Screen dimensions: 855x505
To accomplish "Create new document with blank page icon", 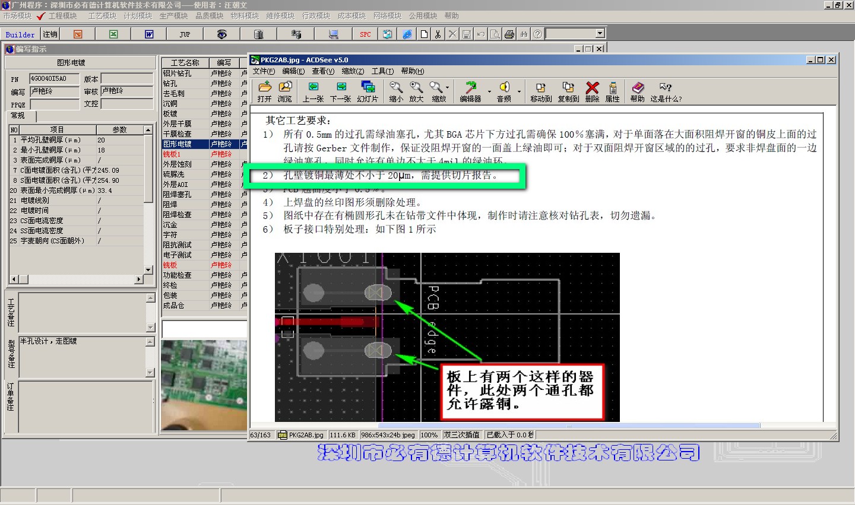I will coord(424,34).
